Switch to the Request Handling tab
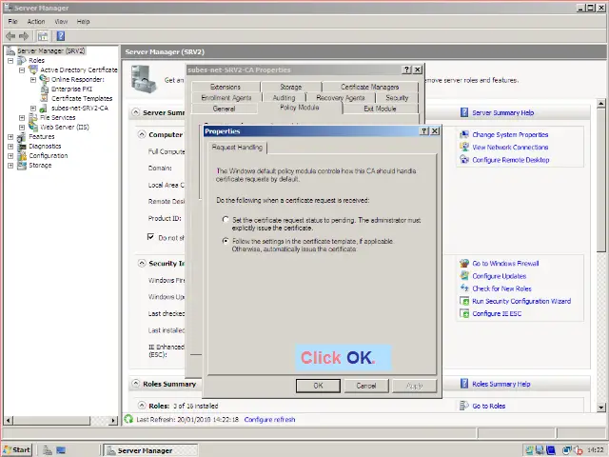Image resolution: width=609 pixels, height=457 pixels. point(237,148)
